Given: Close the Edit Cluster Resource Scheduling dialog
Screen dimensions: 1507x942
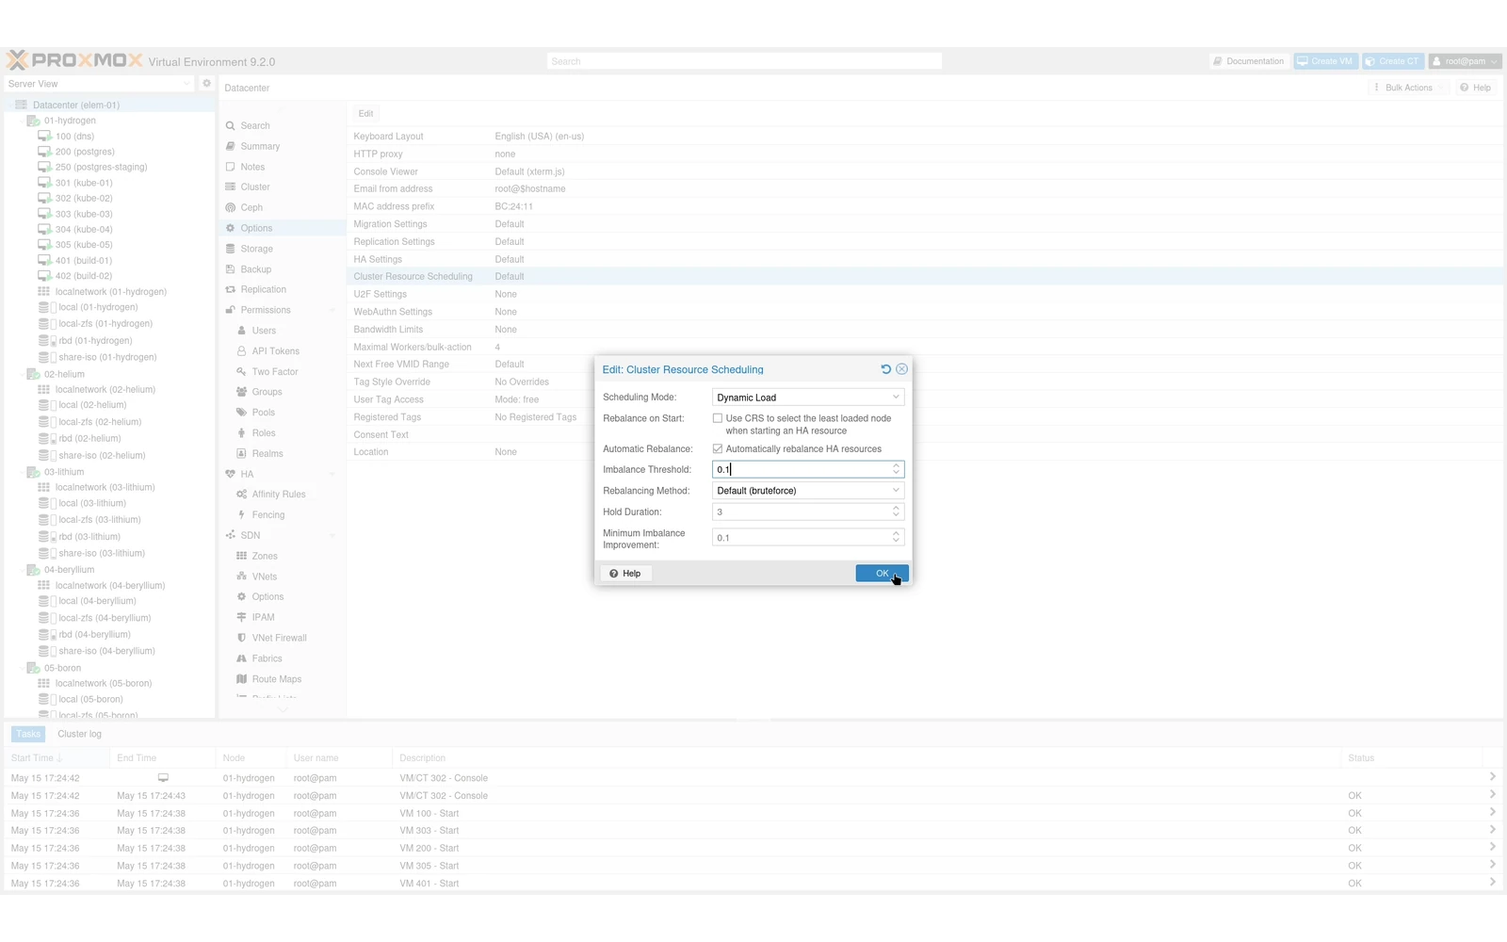Looking at the screenshot, I should [901, 369].
